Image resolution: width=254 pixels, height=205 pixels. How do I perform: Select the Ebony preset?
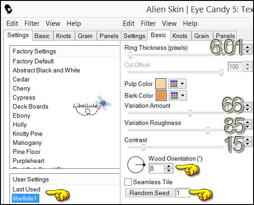pyautogui.click(x=22, y=116)
